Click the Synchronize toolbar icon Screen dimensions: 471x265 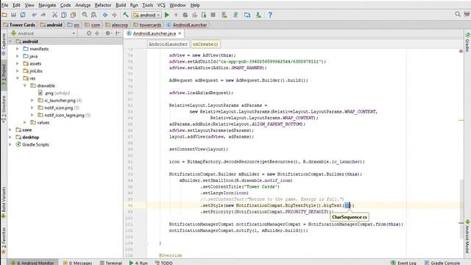23,15
